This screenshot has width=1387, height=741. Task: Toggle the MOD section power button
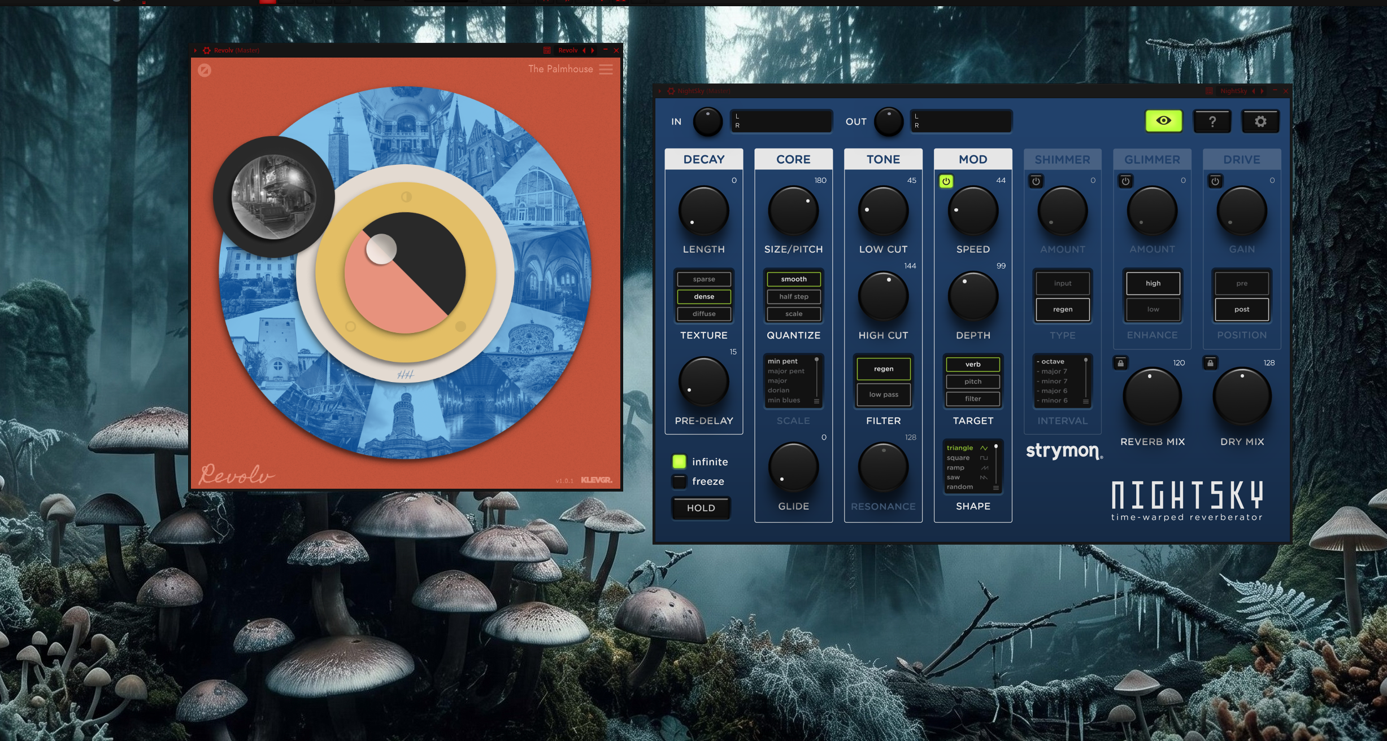[946, 181]
